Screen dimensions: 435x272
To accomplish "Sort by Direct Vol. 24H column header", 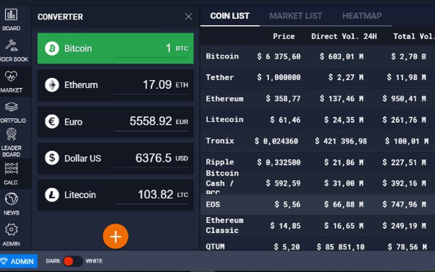I will click(x=344, y=36).
